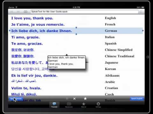This screenshot has height=114, width=153.
Task: Select the phrase 'I love you, thank you.'
Action: pos(32,18)
